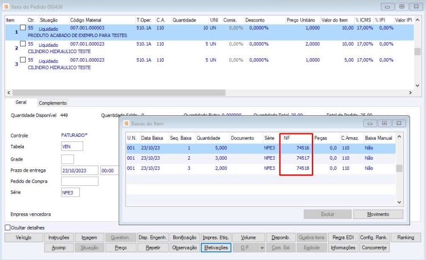426x260 pixels.
Task: Toggle the Ocultar detalhes checkbox
Action: tap(8, 227)
